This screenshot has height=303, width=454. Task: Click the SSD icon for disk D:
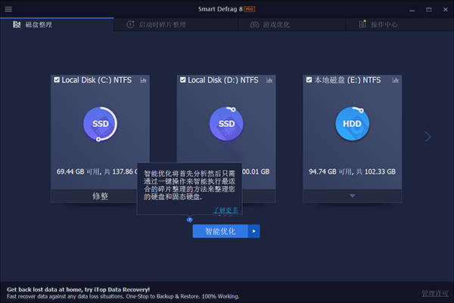click(x=226, y=123)
